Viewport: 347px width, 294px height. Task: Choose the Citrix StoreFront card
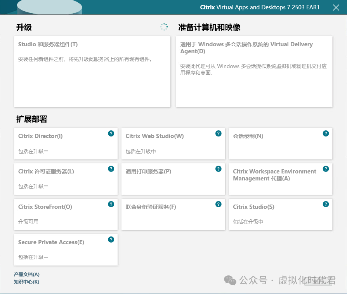point(66,214)
